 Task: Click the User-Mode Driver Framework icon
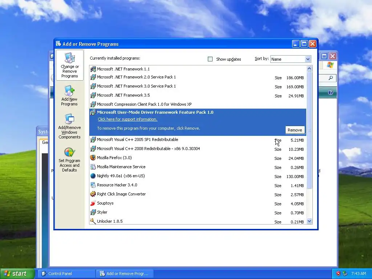(93, 112)
